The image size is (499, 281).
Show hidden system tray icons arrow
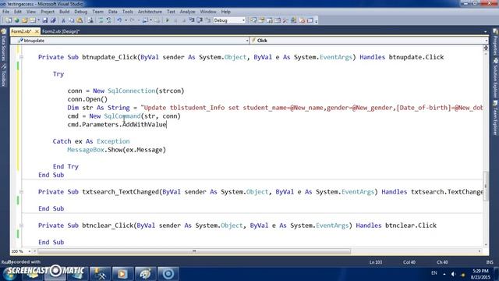point(444,274)
